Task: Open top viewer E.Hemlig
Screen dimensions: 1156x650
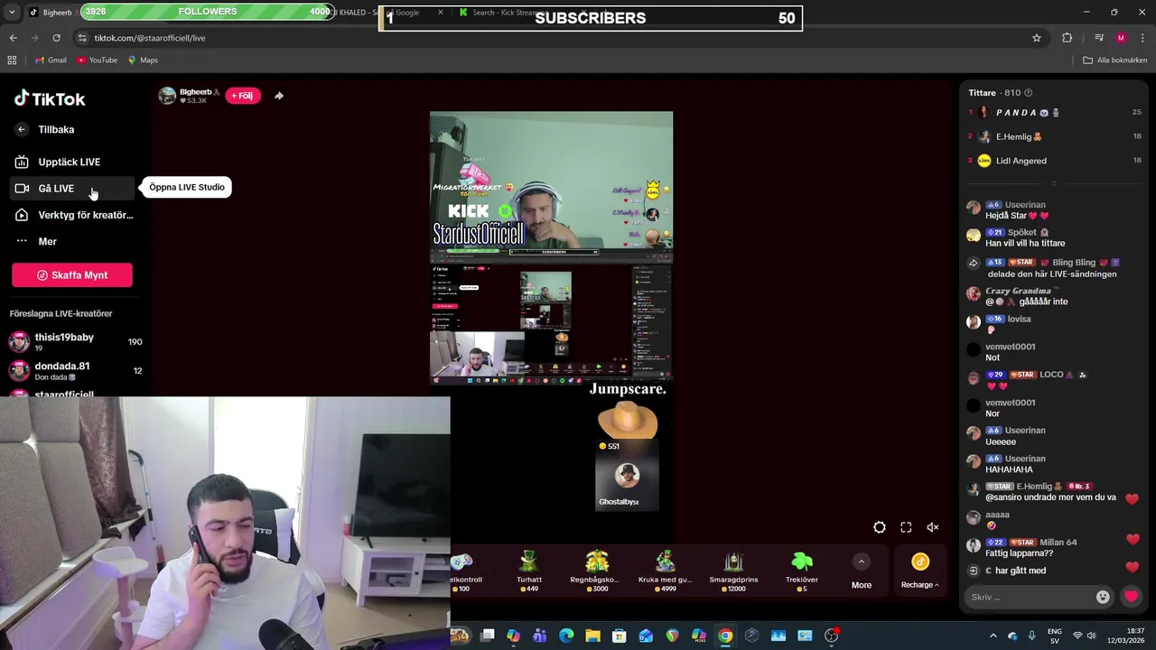Action: (x=1054, y=136)
